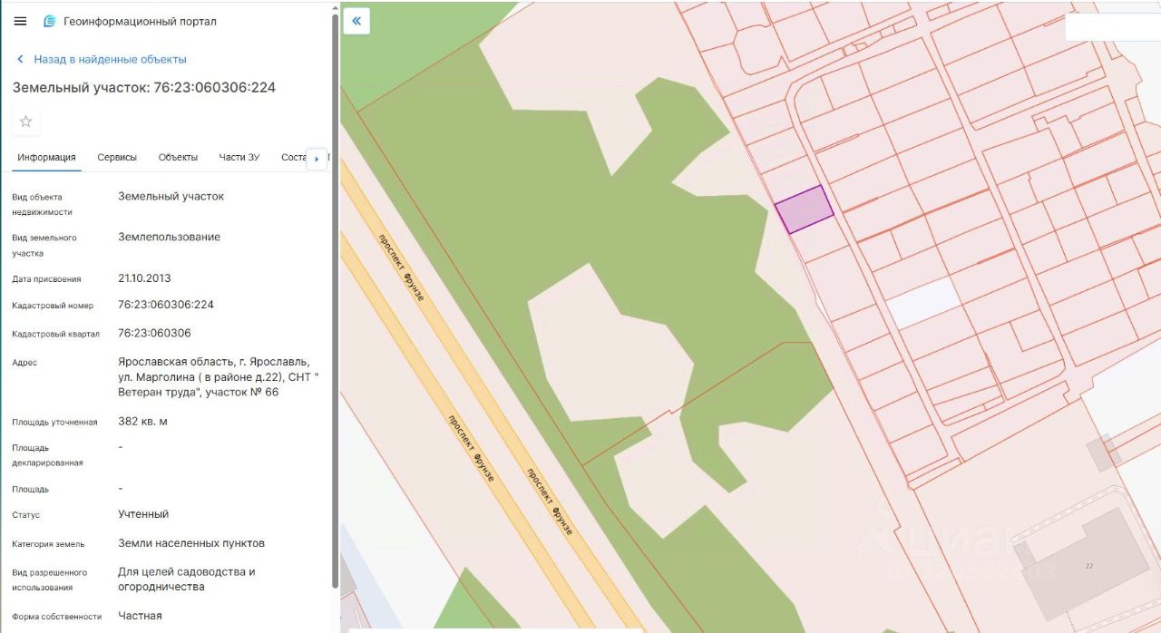This screenshot has height=633, width=1161.
Task: Click the Площадь уточненная label
Action: 54,423
